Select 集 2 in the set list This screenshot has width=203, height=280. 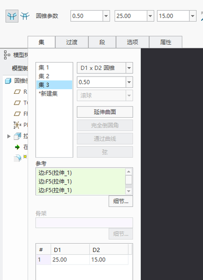(54, 76)
